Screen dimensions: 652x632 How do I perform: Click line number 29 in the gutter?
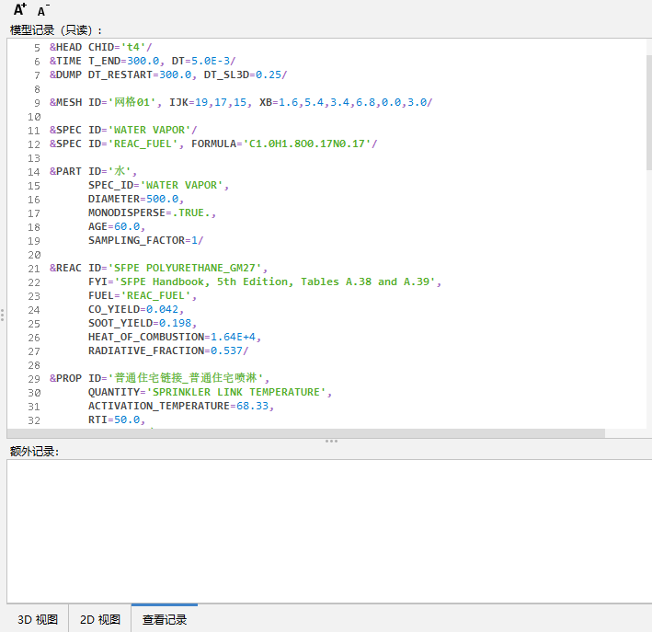[x=34, y=378]
